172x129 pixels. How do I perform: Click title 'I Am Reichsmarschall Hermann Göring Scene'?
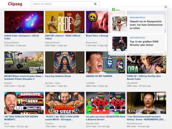click(x=146, y=118)
